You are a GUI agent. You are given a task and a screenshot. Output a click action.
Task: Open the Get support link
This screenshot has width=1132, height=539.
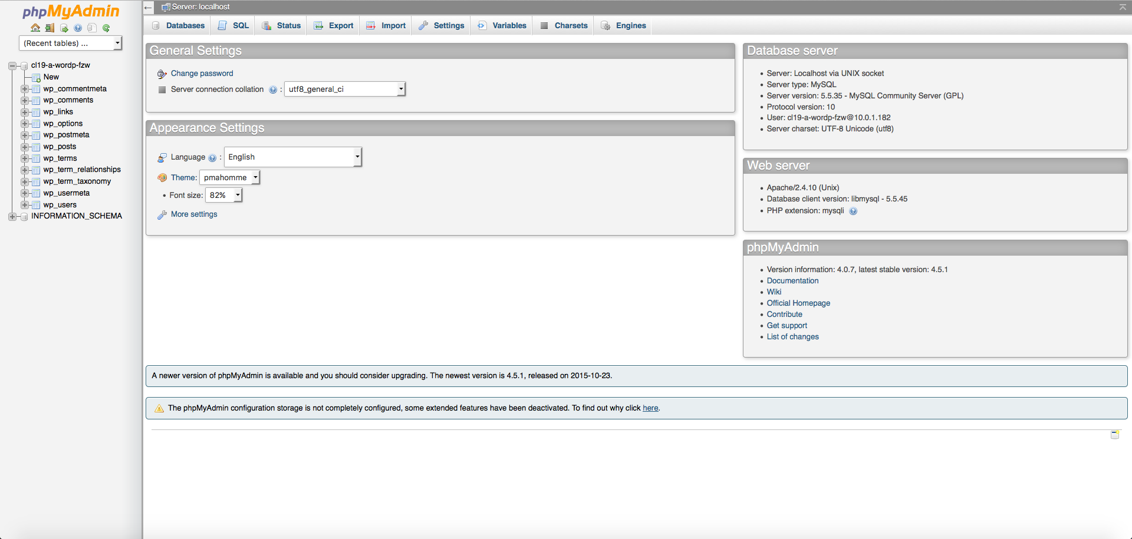[787, 326]
